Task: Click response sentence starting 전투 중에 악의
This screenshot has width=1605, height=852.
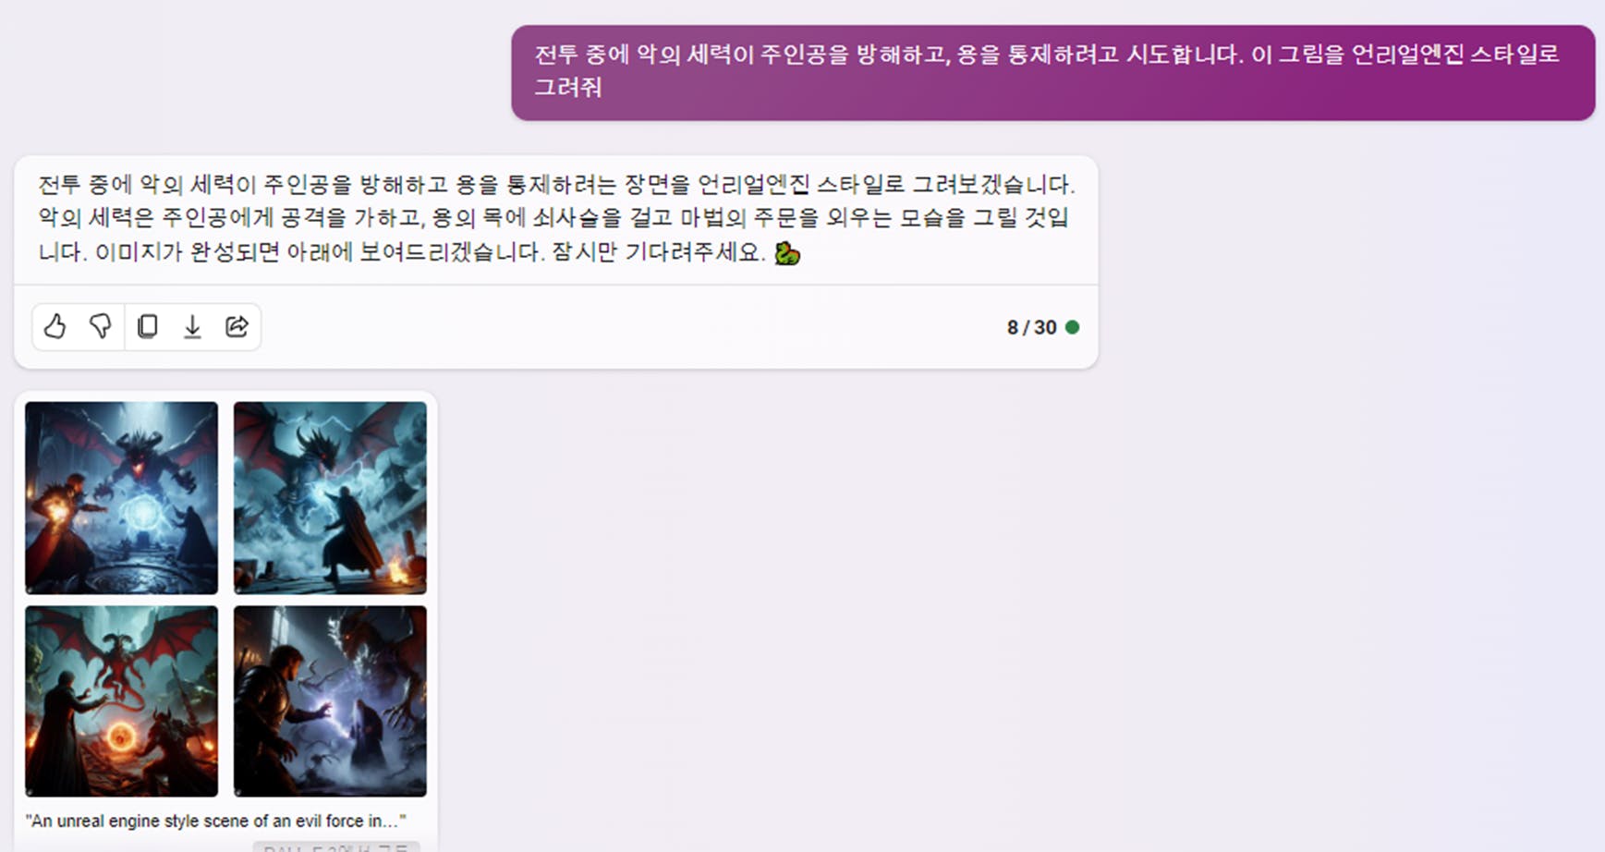Action: pyautogui.click(x=556, y=185)
